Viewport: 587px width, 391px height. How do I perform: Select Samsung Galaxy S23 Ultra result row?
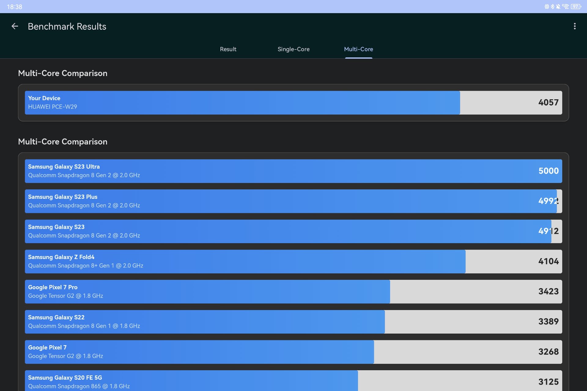293,171
